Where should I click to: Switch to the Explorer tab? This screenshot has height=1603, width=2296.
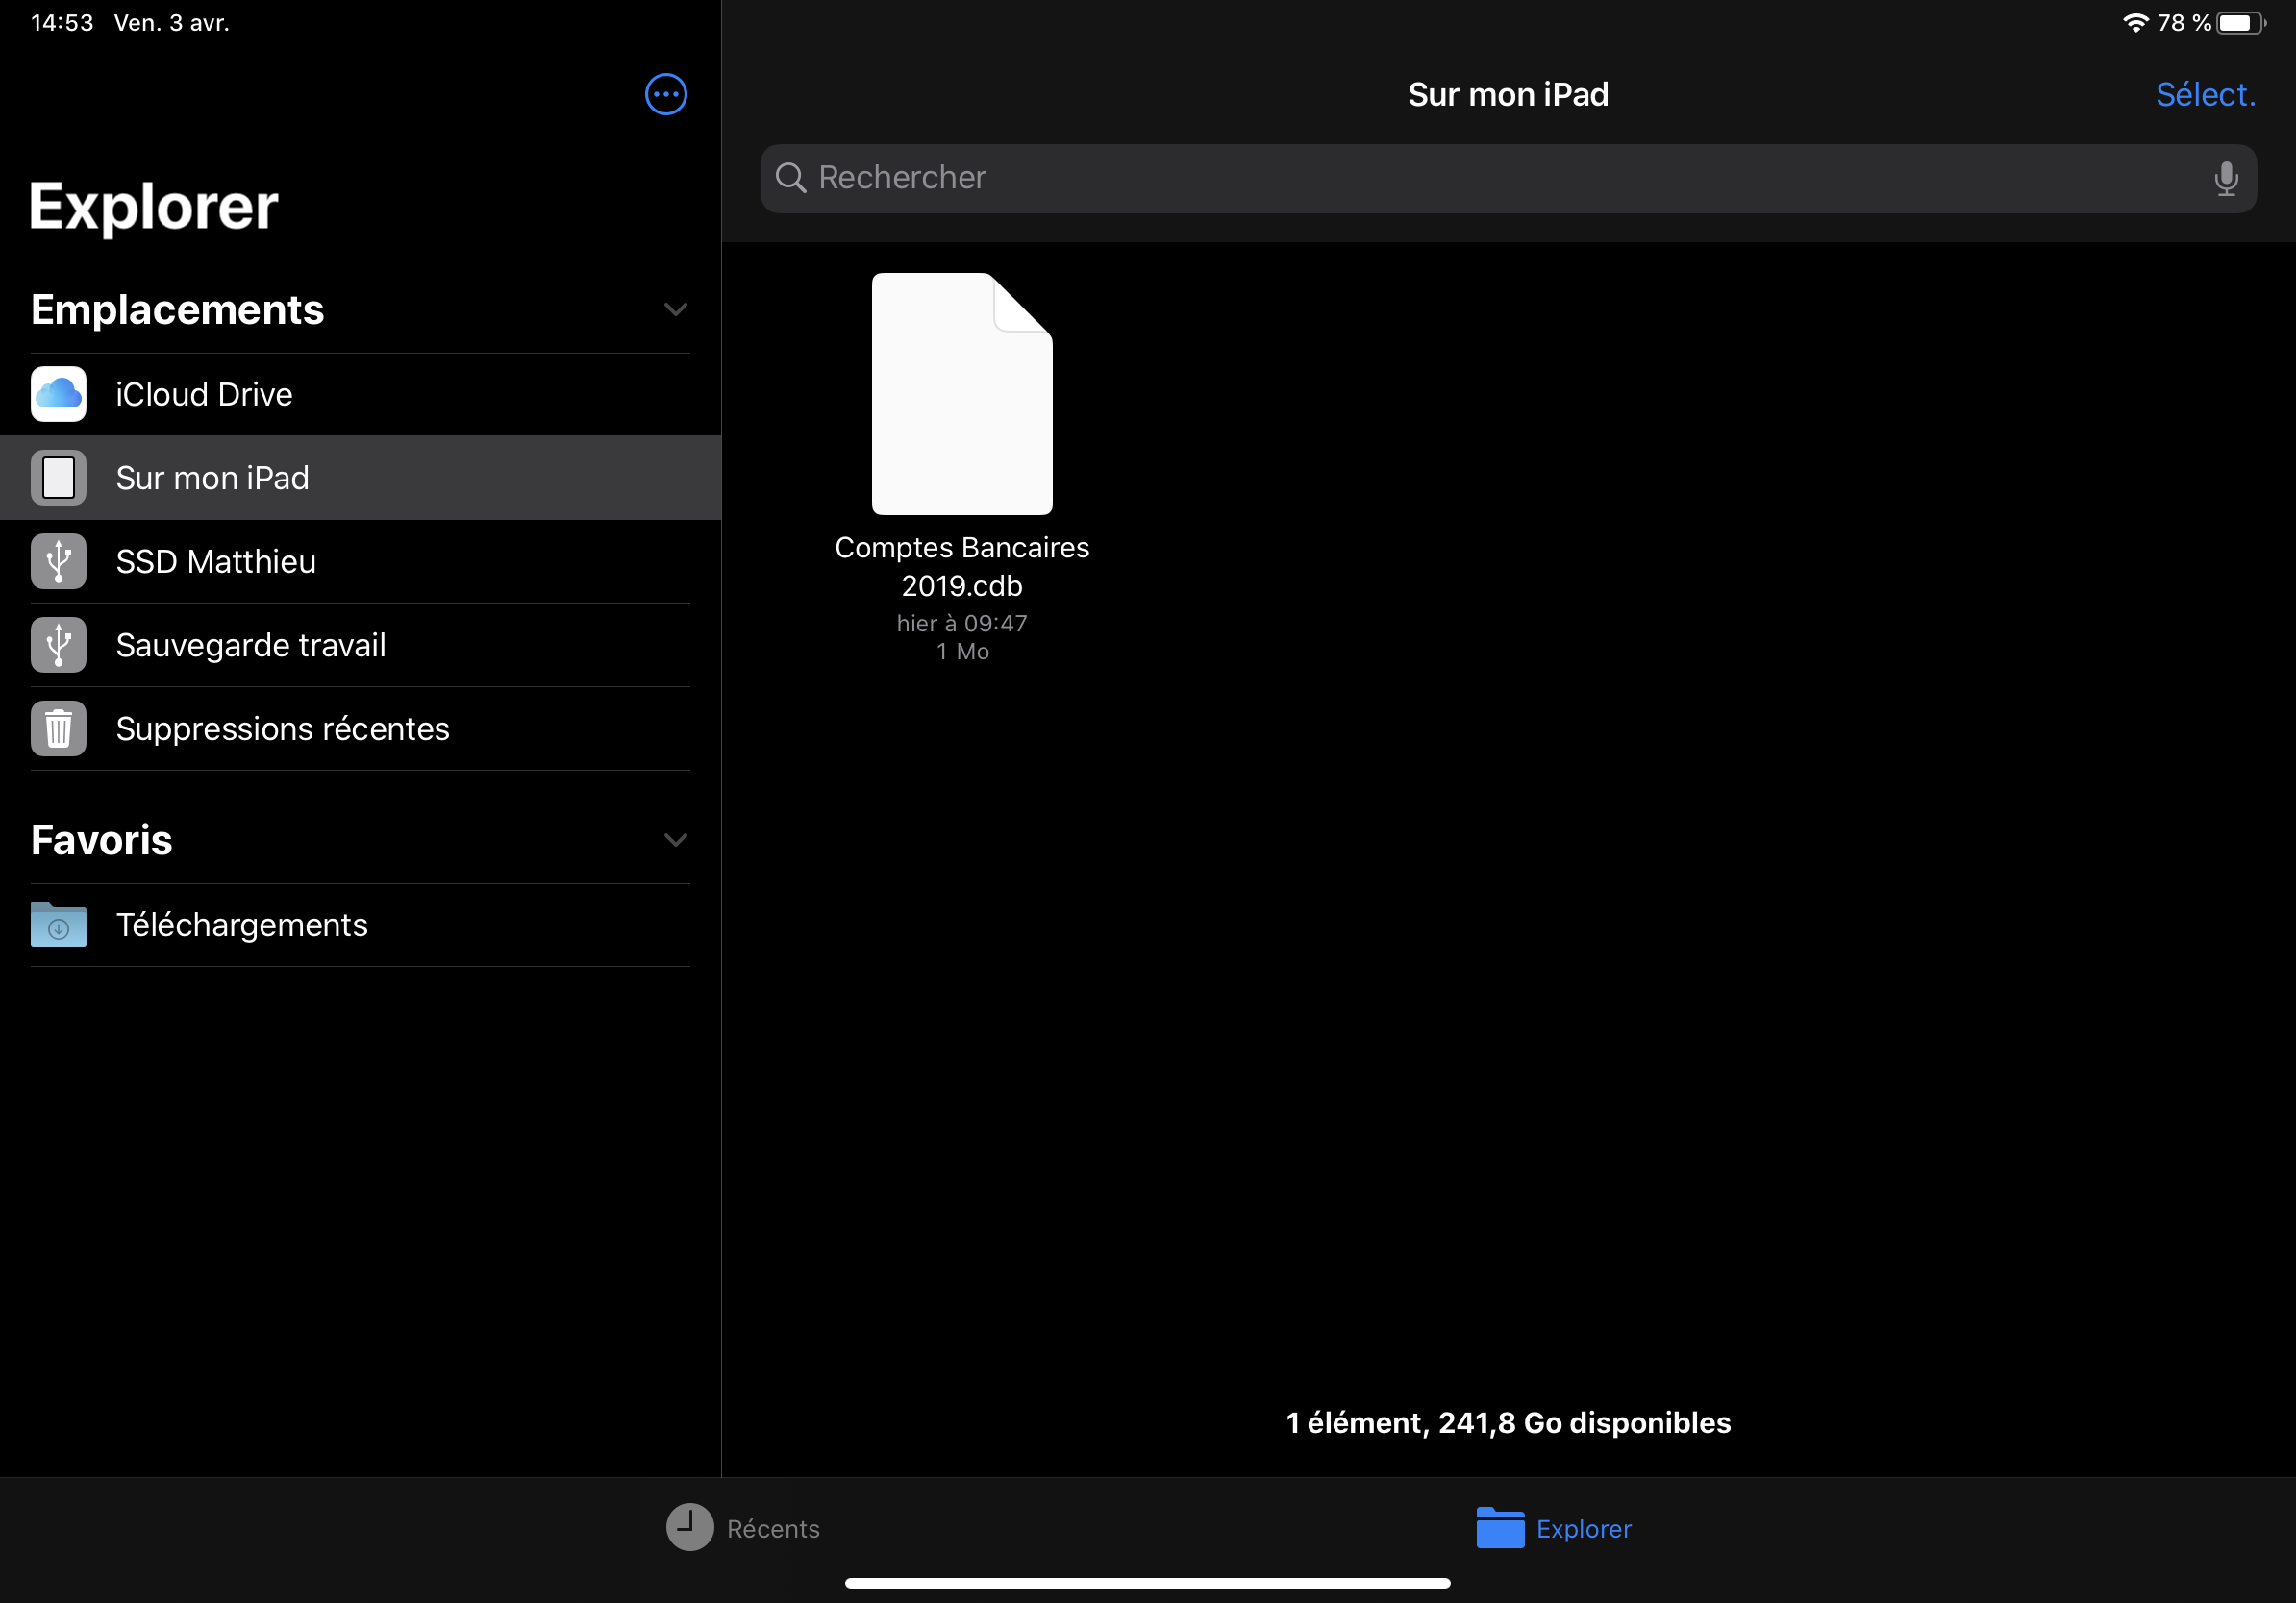[x=1554, y=1527]
